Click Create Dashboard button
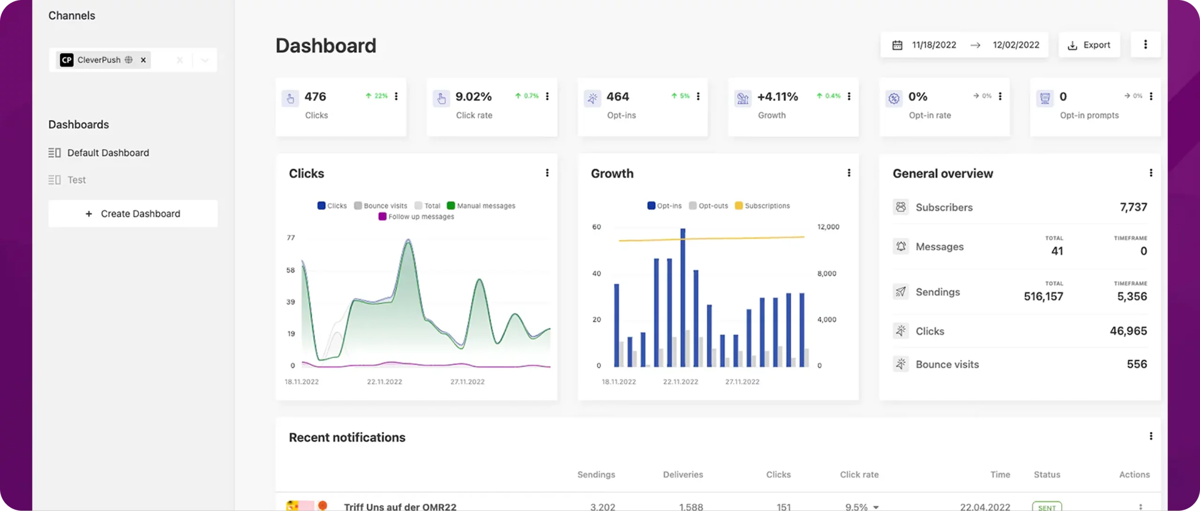 [x=133, y=214]
